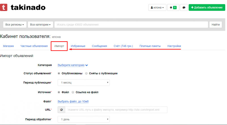Open the Счёт (748 грн.) tab
Viewport: 227px width, 125px height.
(123, 46)
